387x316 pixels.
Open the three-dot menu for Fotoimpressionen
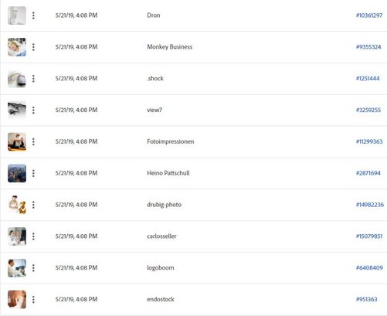click(x=33, y=141)
